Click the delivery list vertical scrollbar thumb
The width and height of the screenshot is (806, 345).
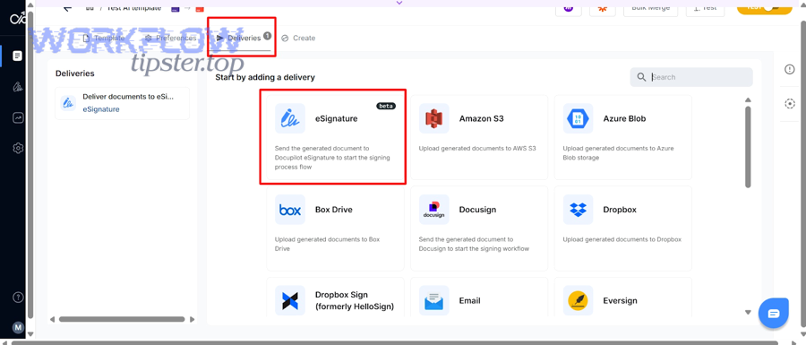[748, 147]
